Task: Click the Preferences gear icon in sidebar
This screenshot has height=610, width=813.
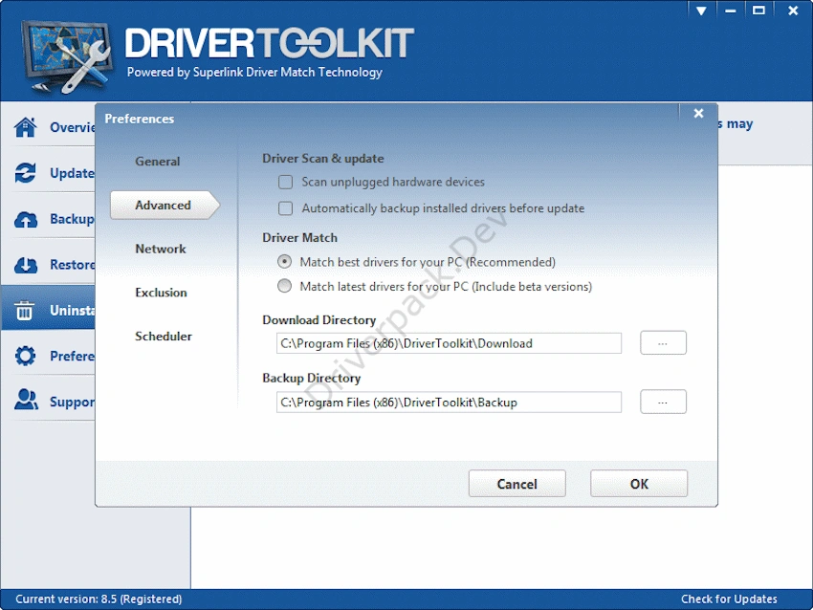Action: click(x=26, y=356)
